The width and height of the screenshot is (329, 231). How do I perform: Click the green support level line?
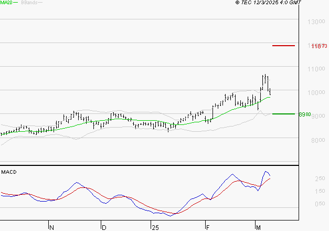pos(283,114)
